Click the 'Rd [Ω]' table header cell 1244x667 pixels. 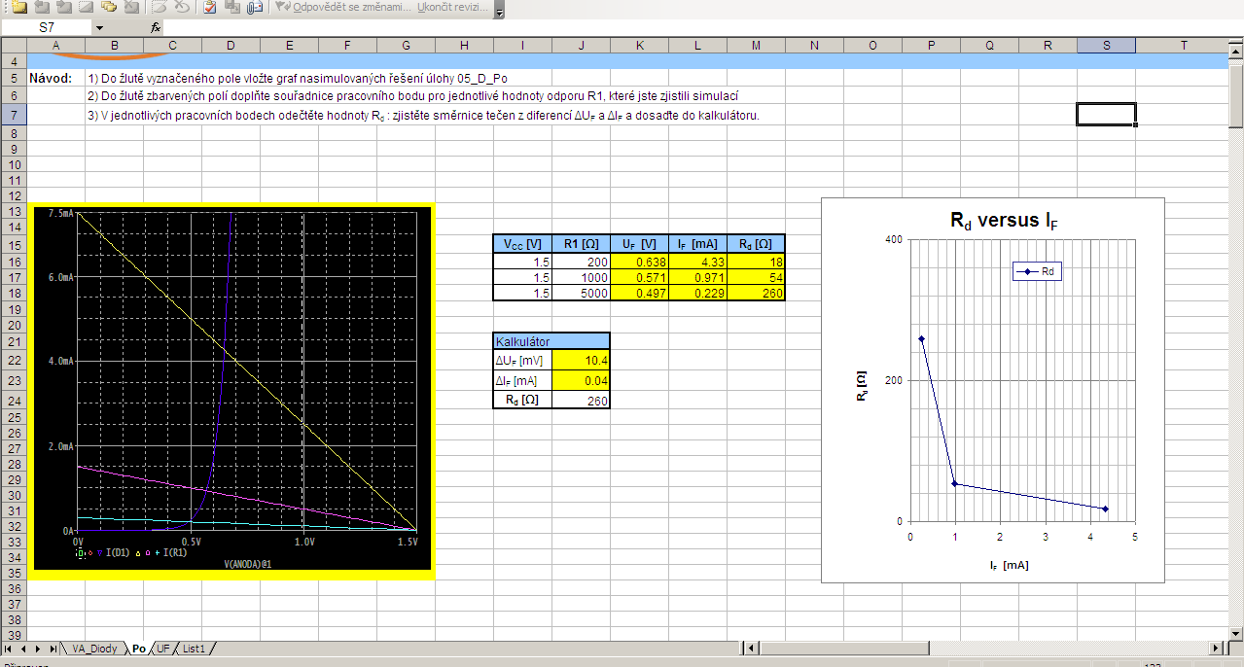tap(756, 244)
